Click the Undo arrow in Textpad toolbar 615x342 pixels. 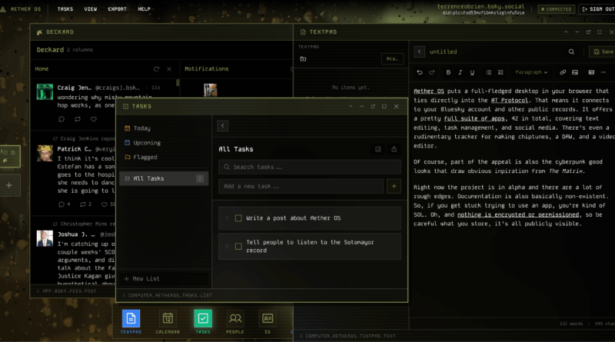(419, 72)
